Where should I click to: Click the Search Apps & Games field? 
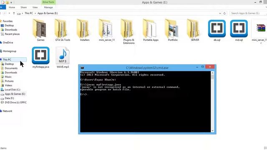(x=248, y=13)
